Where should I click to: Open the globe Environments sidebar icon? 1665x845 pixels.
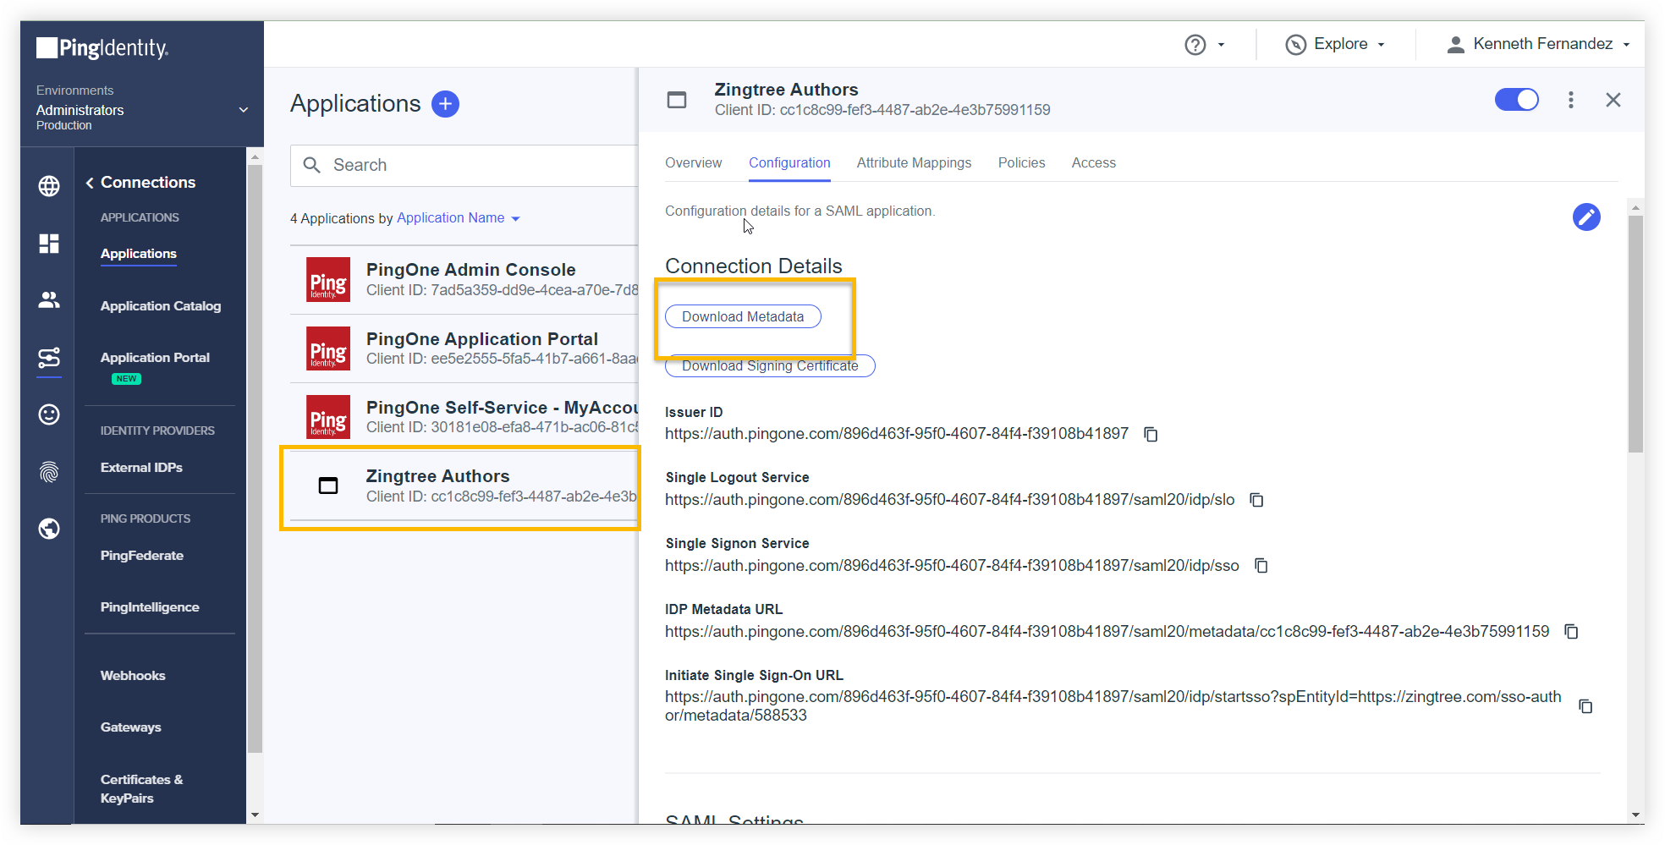pyautogui.click(x=49, y=186)
